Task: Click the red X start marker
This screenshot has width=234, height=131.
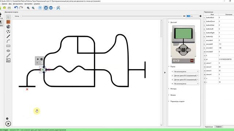Action: pos(27,89)
